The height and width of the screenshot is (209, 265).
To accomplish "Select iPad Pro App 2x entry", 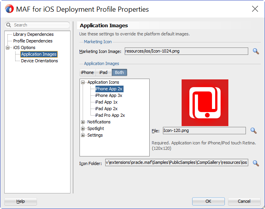I will (110, 115).
